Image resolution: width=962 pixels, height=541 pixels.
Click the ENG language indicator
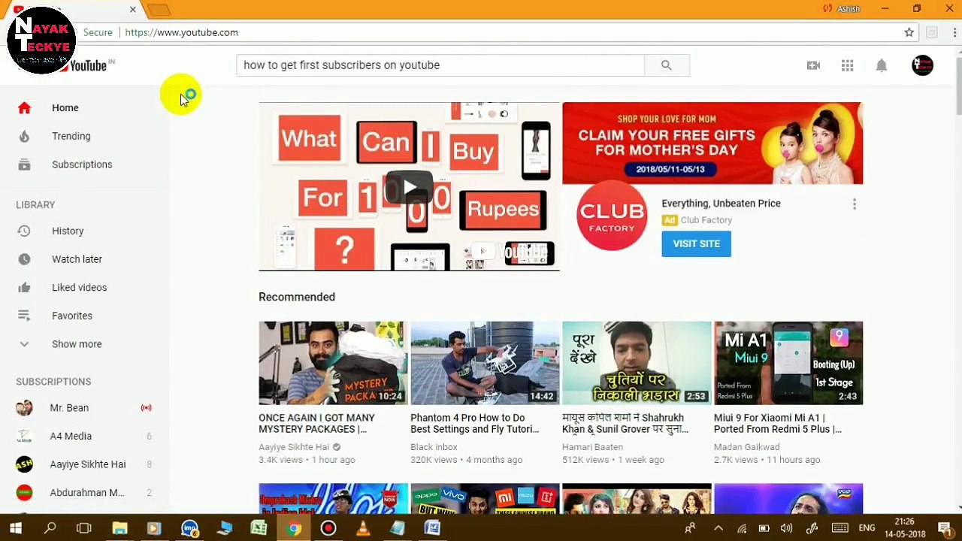[867, 528]
